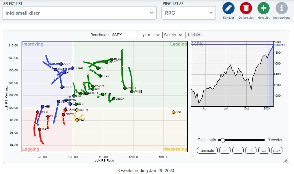
Task: Click the fit button
Action: (x=251, y=150)
